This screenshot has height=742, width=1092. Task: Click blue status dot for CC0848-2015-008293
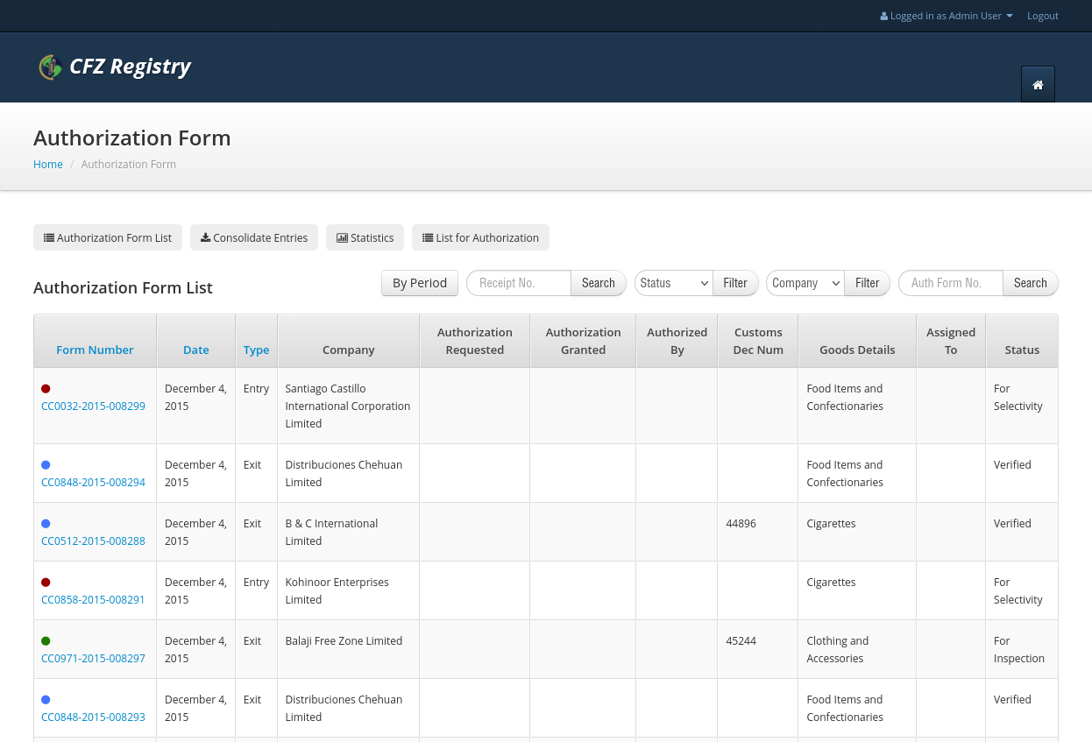coord(46,700)
